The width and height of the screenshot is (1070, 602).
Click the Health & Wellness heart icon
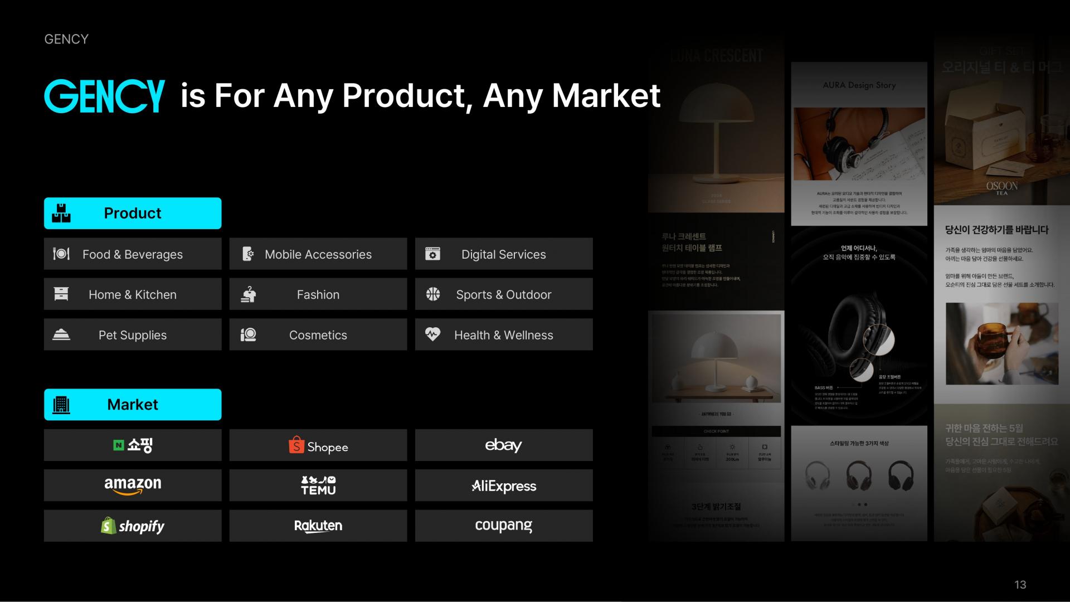pyautogui.click(x=433, y=334)
